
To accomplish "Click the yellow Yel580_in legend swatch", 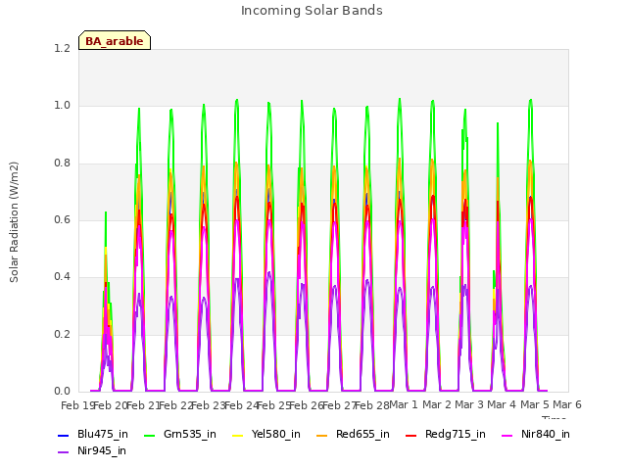I will (238, 435).
